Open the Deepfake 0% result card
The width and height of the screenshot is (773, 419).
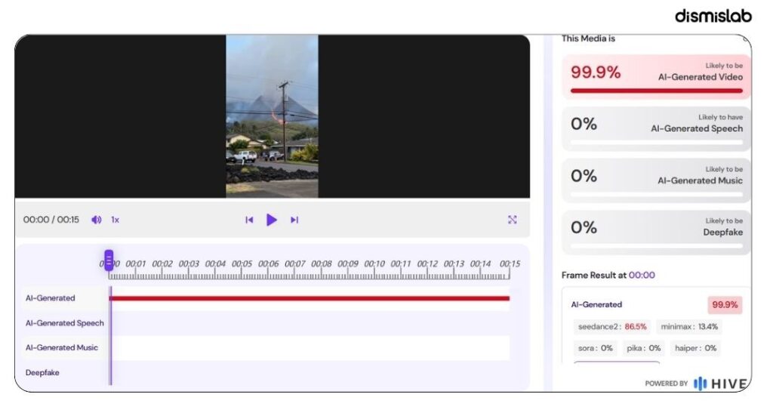pos(656,233)
